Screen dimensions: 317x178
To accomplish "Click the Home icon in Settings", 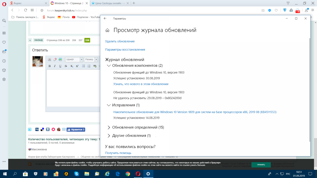I will click(107, 30).
